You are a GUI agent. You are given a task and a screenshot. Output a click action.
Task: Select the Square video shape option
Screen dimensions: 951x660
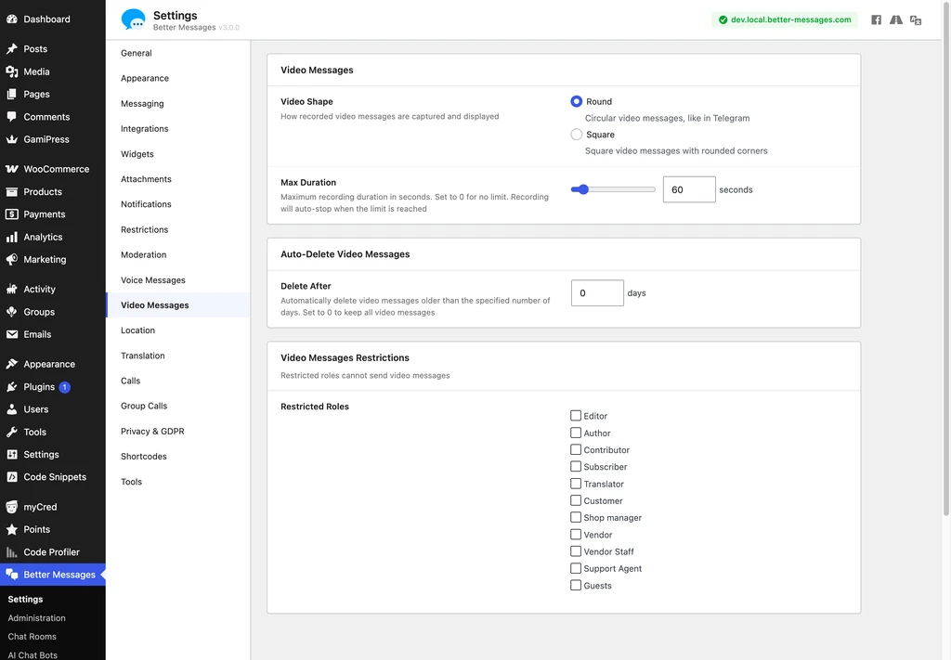pyautogui.click(x=576, y=134)
